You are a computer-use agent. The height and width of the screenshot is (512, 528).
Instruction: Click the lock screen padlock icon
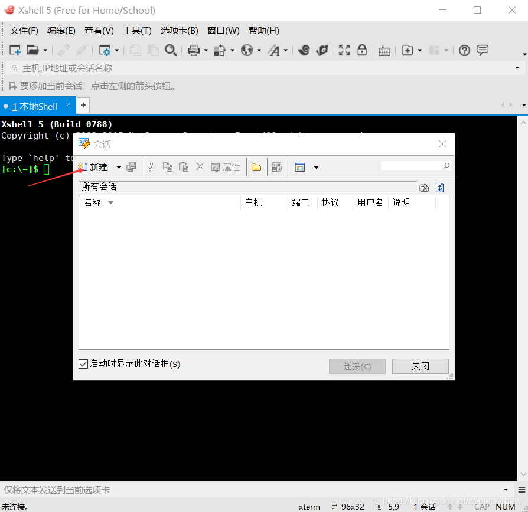(x=362, y=50)
